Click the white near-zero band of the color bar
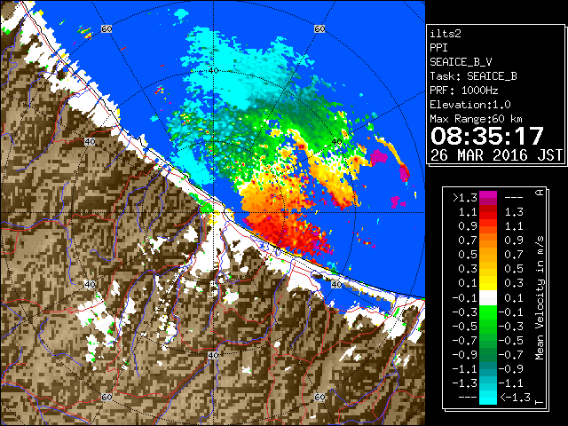The image size is (568, 426). click(x=488, y=298)
